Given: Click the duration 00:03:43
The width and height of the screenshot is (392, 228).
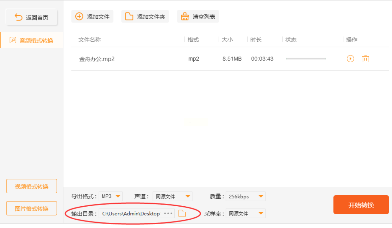Looking at the screenshot, I should tap(262, 59).
